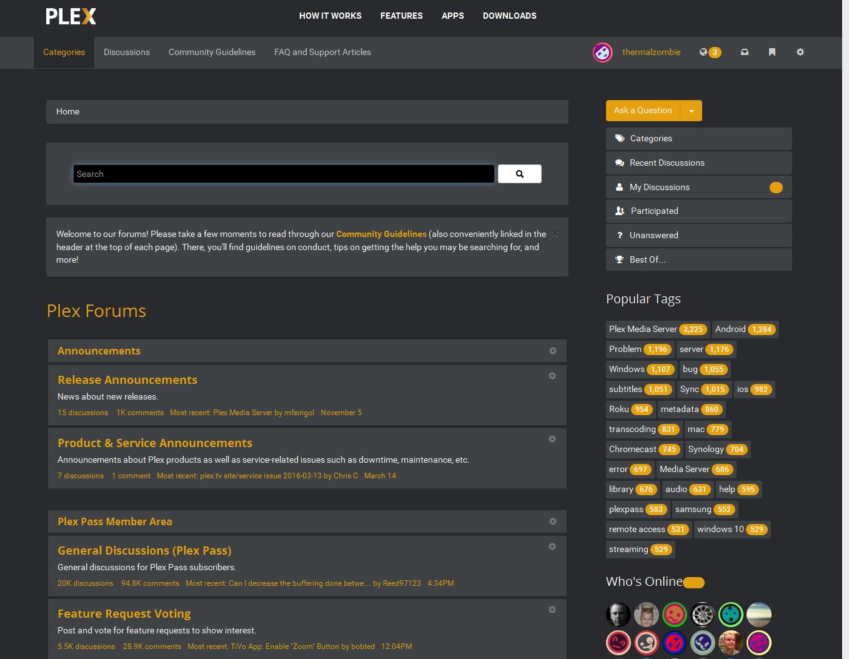Click the Chromecast tag
This screenshot has height=659, width=849.
click(x=644, y=450)
